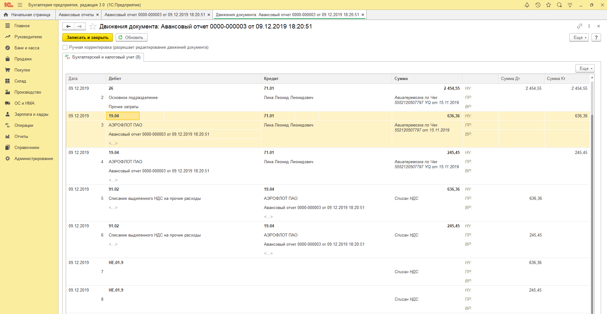Copy link to document icon
This screenshot has height=314, width=607.
tap(579, 26)
